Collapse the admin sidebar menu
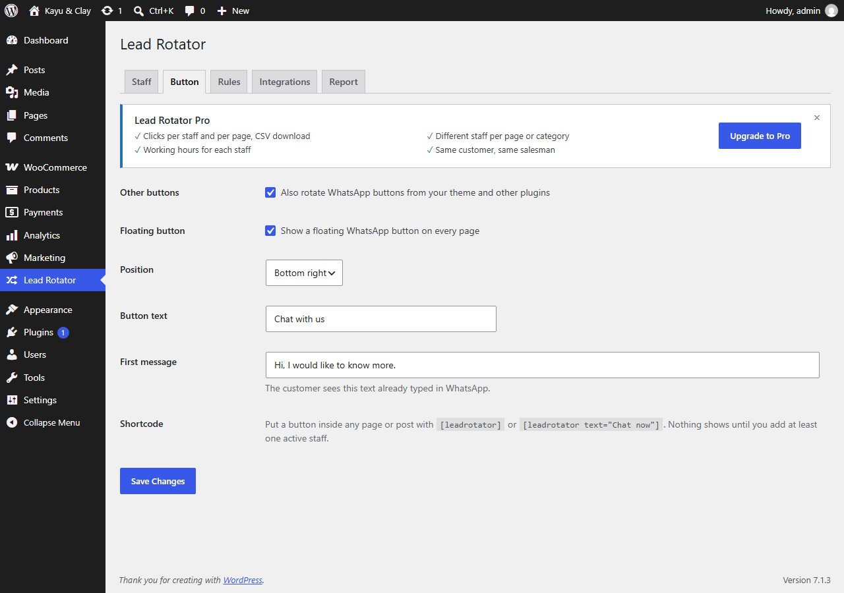 (x=53, y=422)
